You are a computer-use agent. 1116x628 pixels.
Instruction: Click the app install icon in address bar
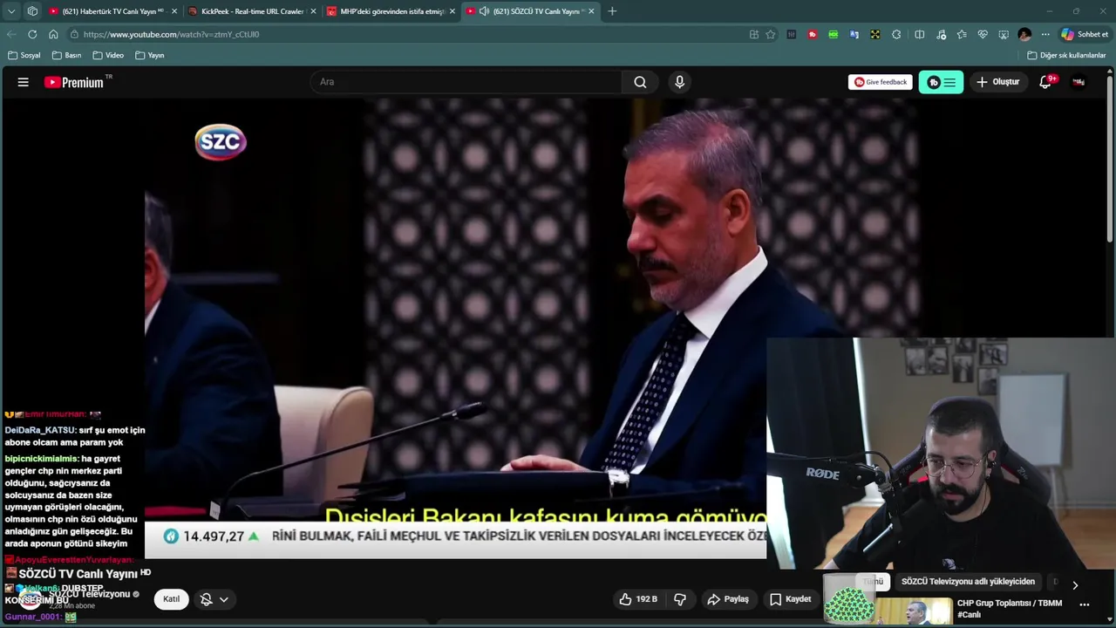pyautogui.click(x=754, y=34)
